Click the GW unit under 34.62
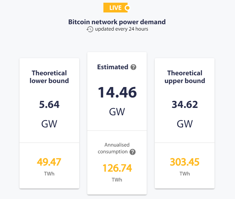 185,124
